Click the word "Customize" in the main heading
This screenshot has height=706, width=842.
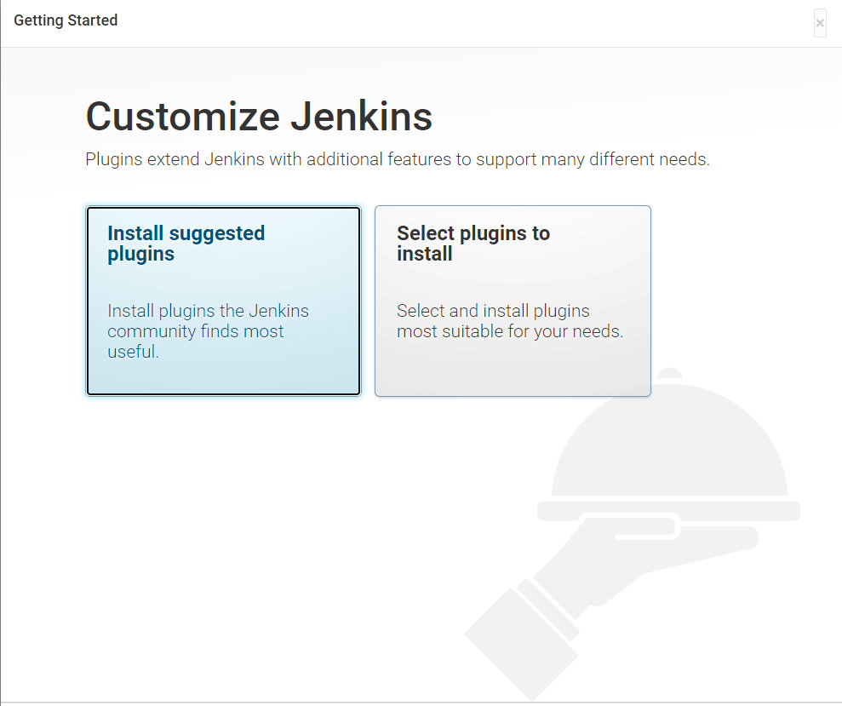click(183, 117)
